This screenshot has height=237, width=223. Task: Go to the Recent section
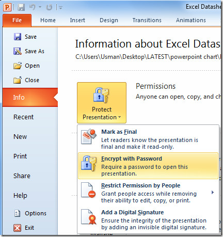pyautogui.click(x=24, y=117)
